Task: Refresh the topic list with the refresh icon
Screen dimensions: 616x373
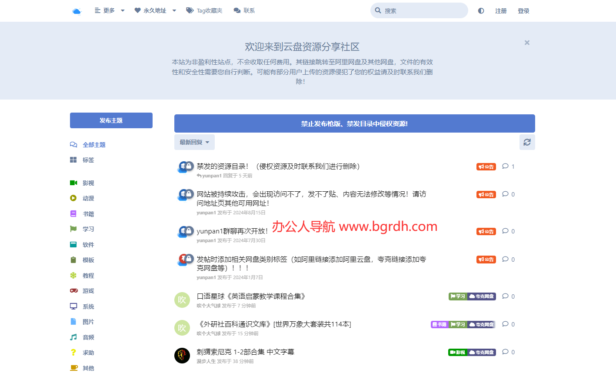Action: click(527, 142)
